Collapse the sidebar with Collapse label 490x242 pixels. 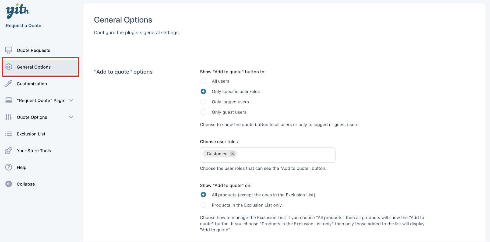tap(26, 184)
